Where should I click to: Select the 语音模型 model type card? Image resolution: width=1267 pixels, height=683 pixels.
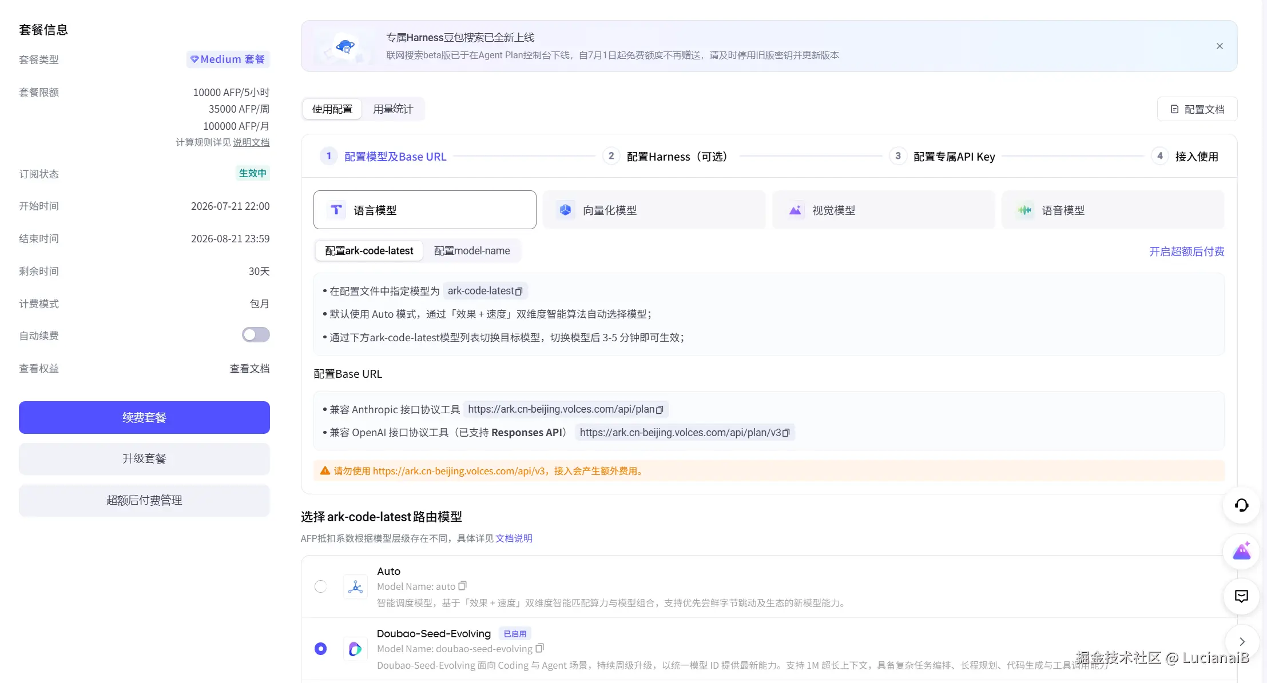pyautogui.click(x=1113, y=210)
